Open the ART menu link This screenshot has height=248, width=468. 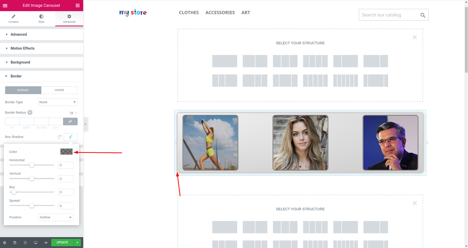pyautogui.click(x=246, y=13)
